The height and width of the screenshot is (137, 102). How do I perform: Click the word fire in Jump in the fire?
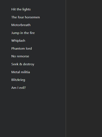point(32,33)
